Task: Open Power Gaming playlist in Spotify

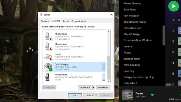Action: tap(132, 3)
